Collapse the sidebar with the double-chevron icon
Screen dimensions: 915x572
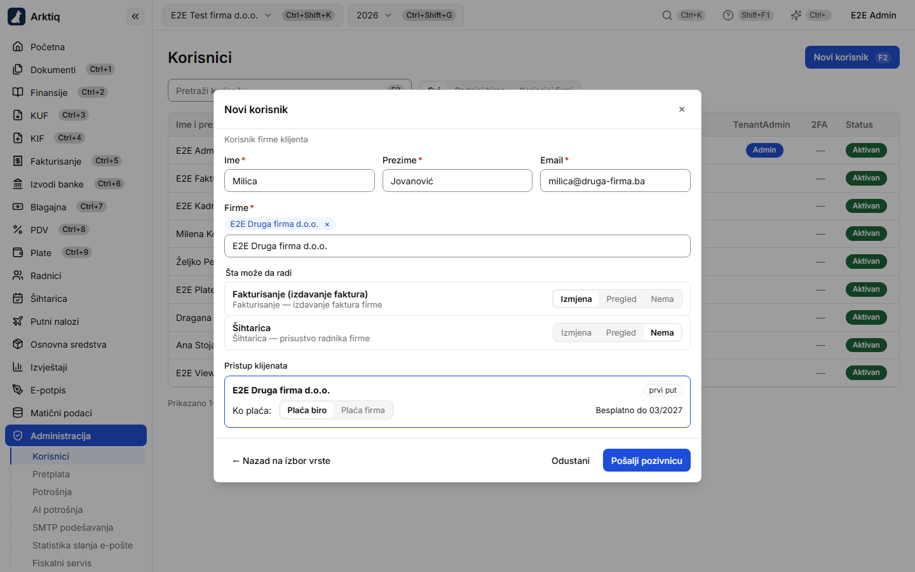tap(135, 17)
